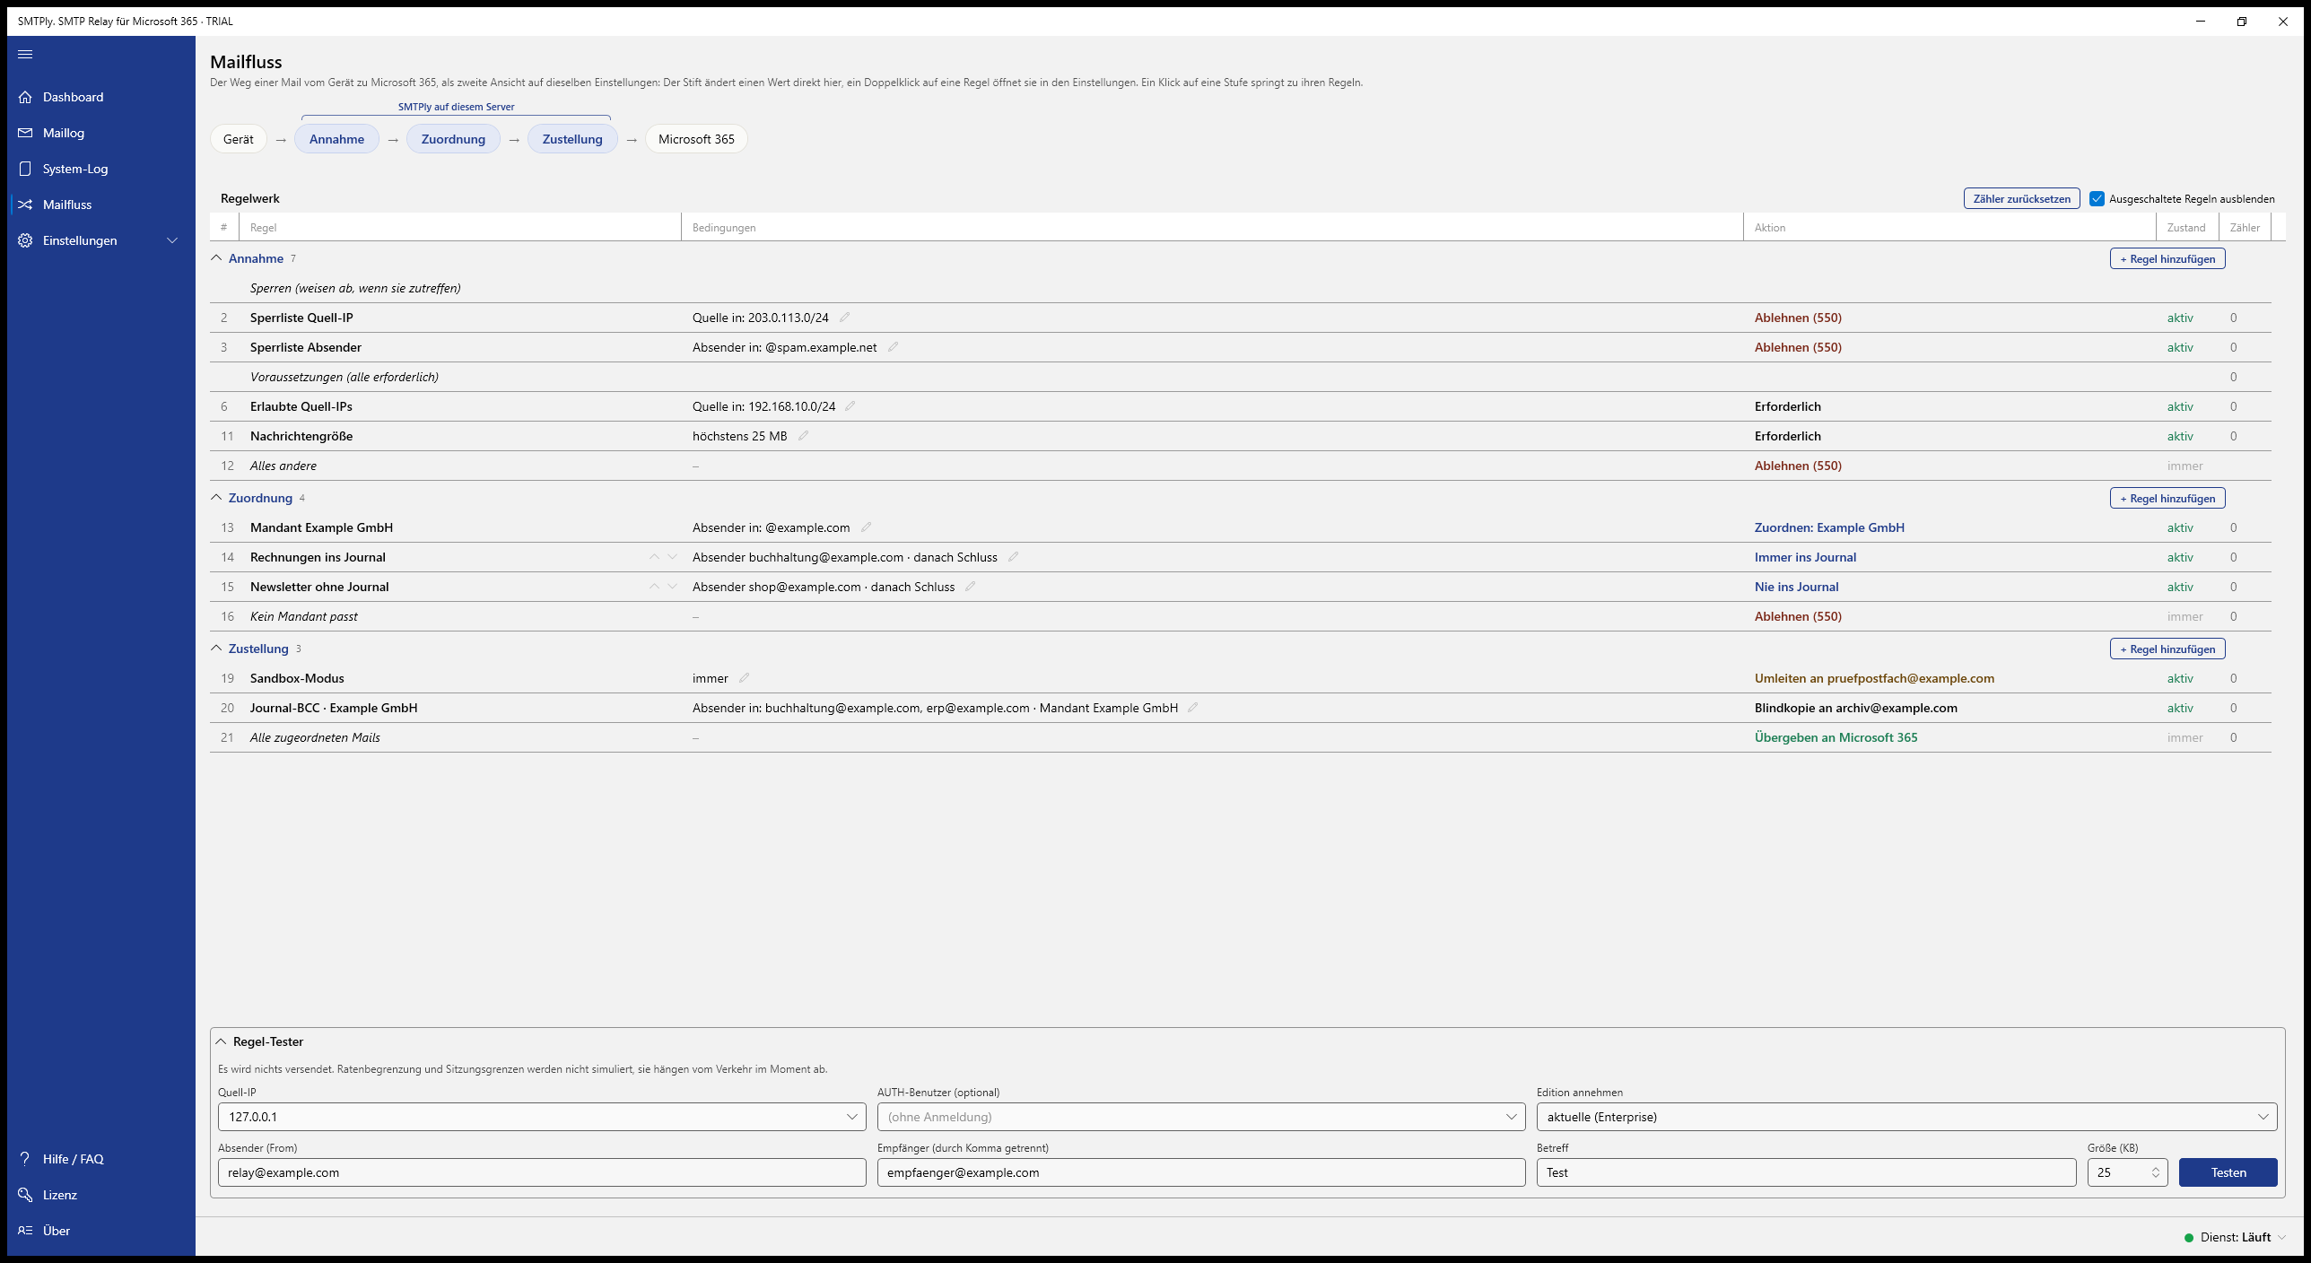Image resolution: width=2311 pixels, height=1263 pixels.
Task: Toggle the hamburger navigation menu
Action: pos(25,54)
